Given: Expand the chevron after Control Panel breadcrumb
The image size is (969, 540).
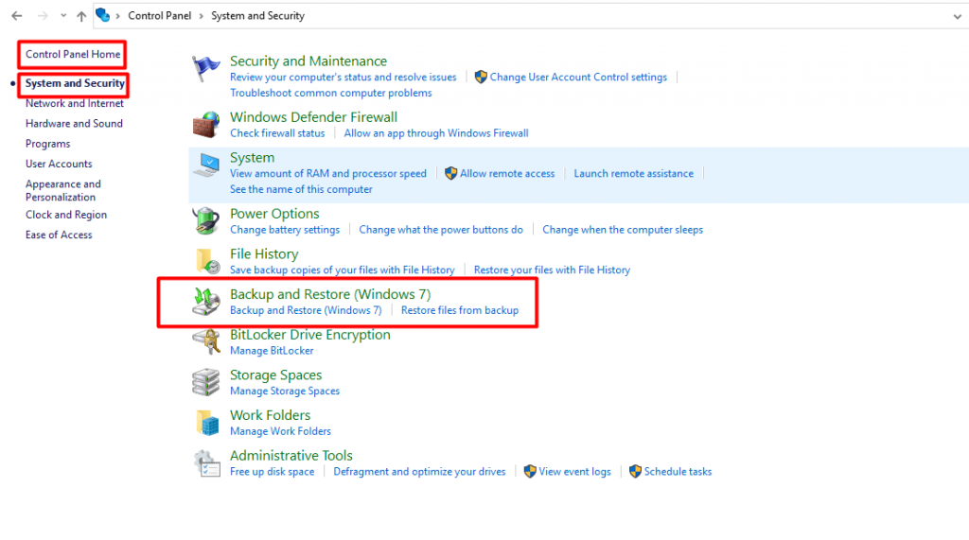Looking at the screenshot, I should point(202,16).
